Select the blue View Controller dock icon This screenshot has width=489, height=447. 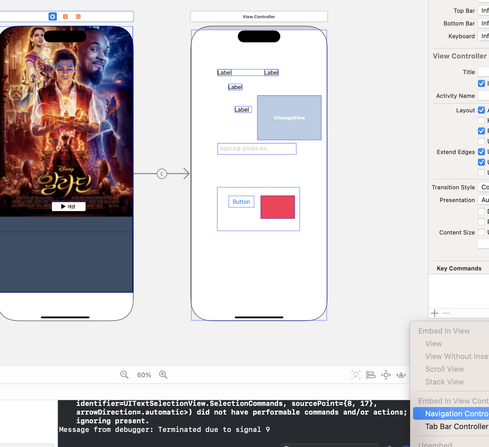coord(53,16)
